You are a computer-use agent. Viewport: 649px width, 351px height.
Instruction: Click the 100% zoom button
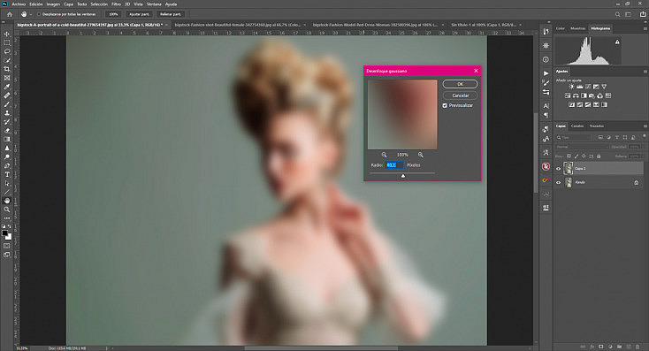tap(113, 14)
